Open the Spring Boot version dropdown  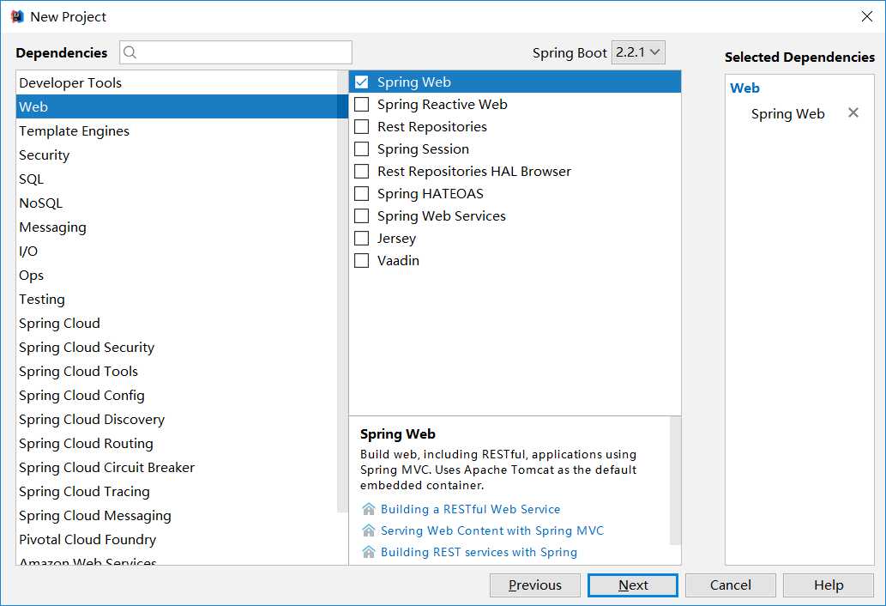[638, 52]
